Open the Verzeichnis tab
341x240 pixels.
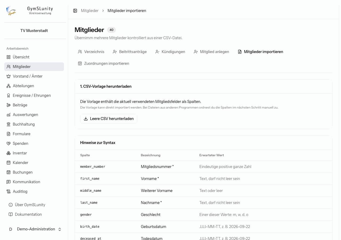point(91,52)
